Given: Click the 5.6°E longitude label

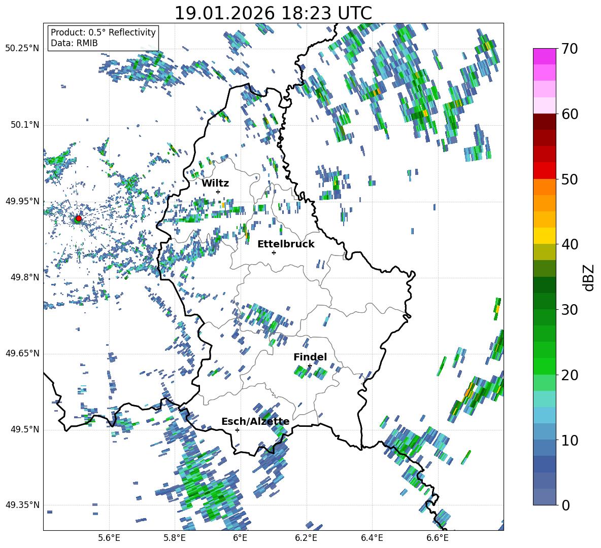Looking at the screenshot, I should [109, 538].
